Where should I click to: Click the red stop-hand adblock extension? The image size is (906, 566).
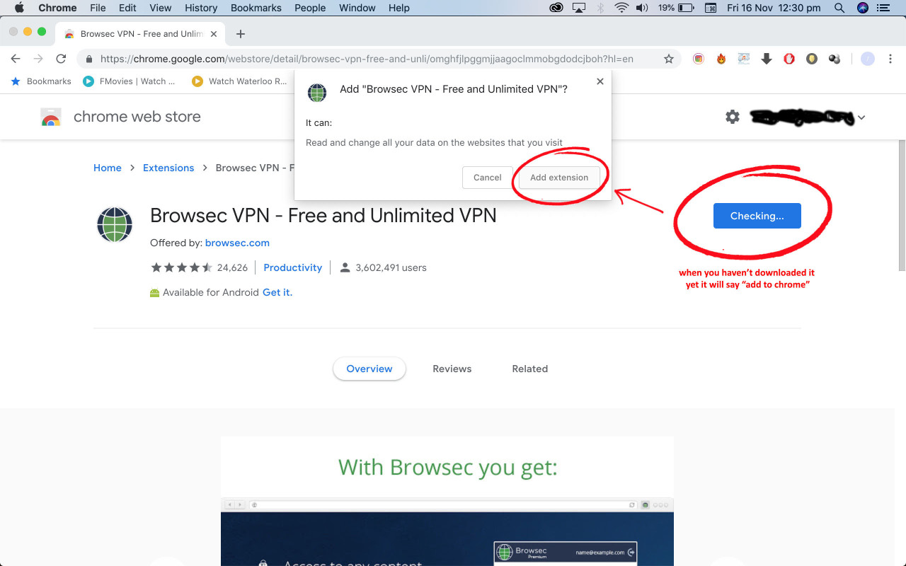tap(789, 59)
